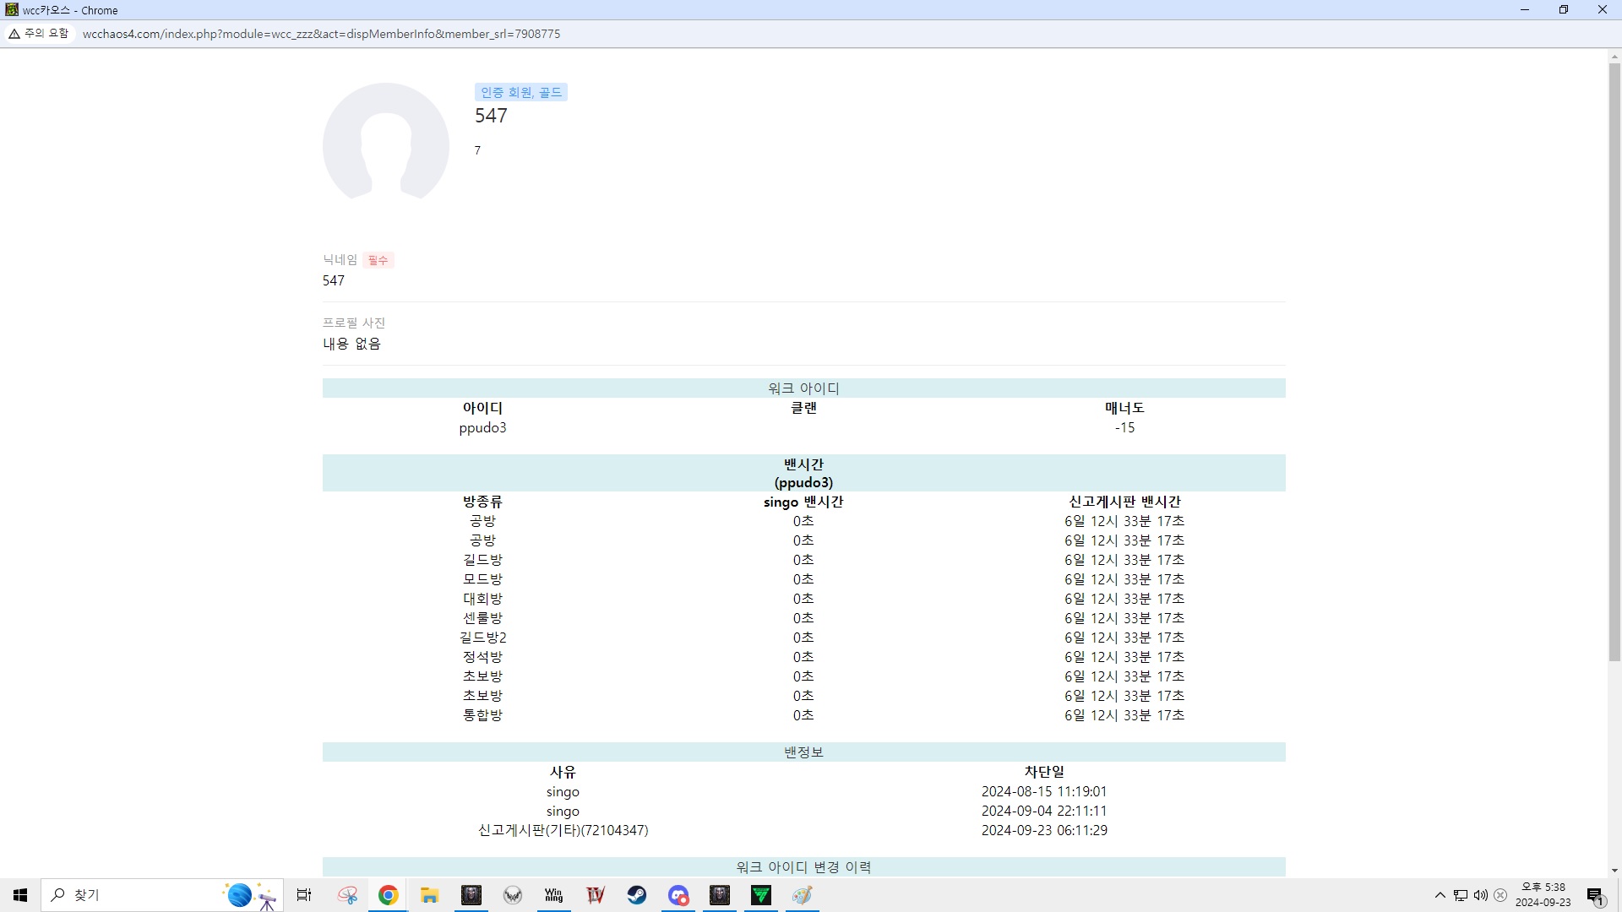
Task: Click the '클랜' column header
Action: click(x=803, y=408)
